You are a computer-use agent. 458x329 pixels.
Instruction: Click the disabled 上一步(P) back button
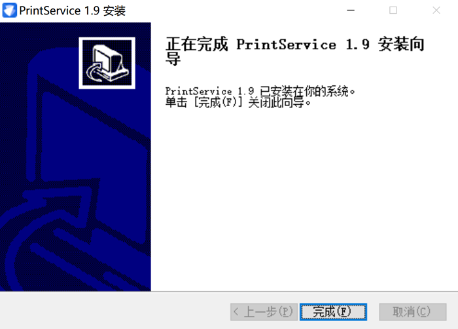[x=264, y=312]
